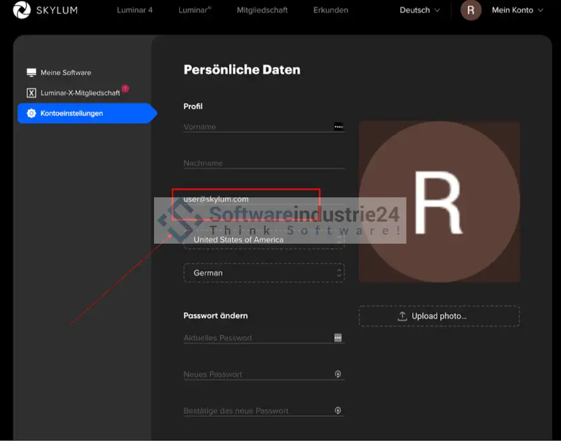Image resolution: width=561 pixels, height=441 pixels.
Task: Click the large R profile picture
Action: point(439,202)
